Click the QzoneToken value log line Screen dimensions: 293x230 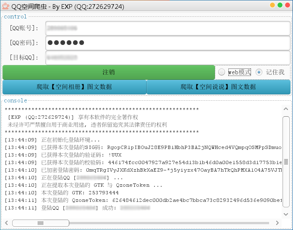(143, 200)
